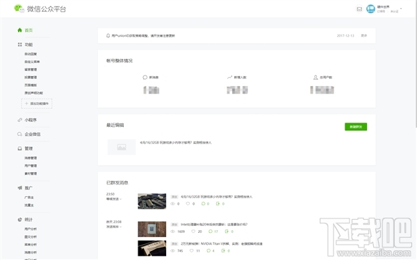Click the 统计 pie chart icon

19,219
